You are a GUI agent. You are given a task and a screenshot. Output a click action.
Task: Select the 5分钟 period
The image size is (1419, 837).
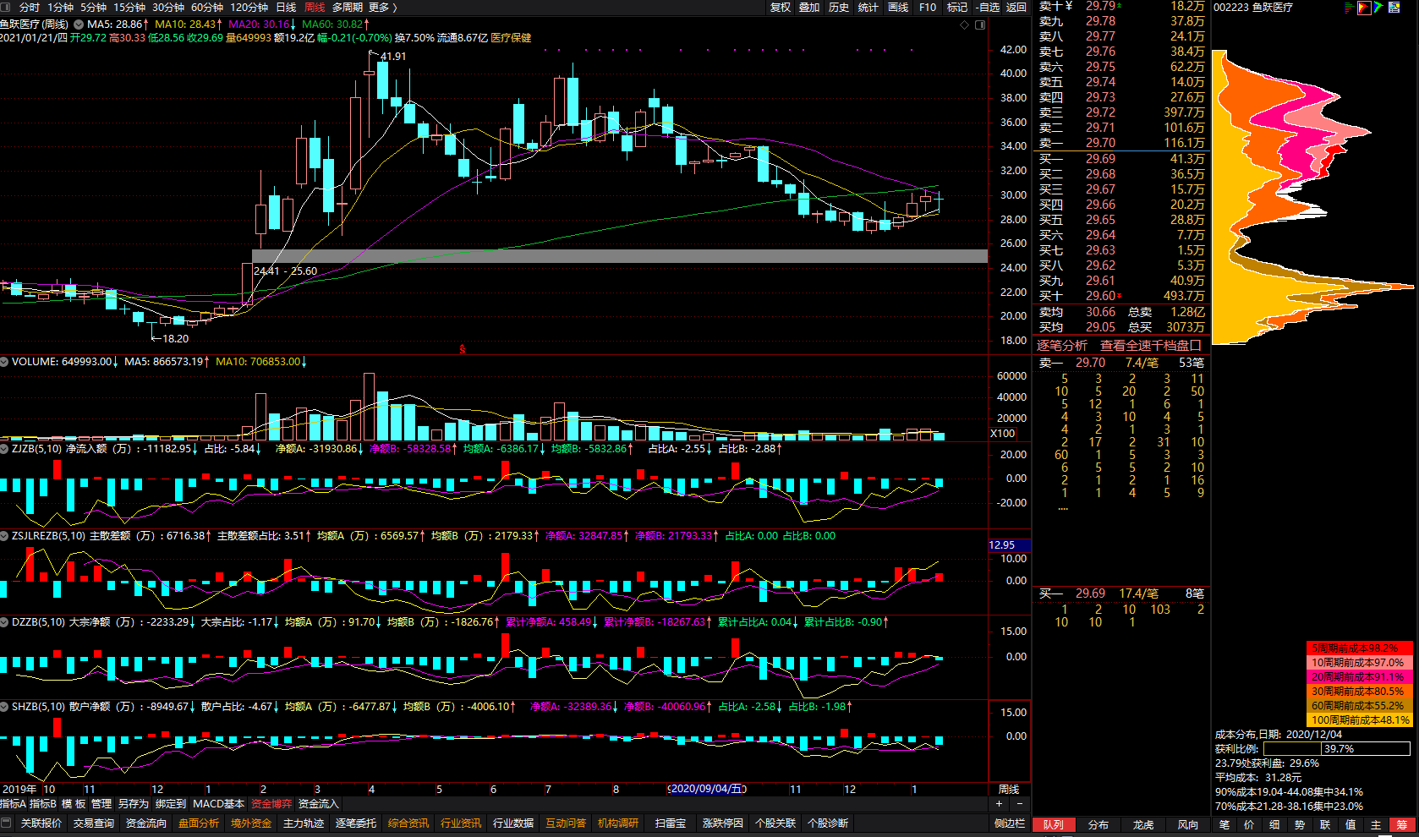tap(94, 8)
